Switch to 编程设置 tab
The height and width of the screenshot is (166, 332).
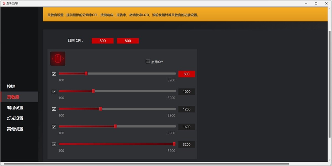pos(15,108)
